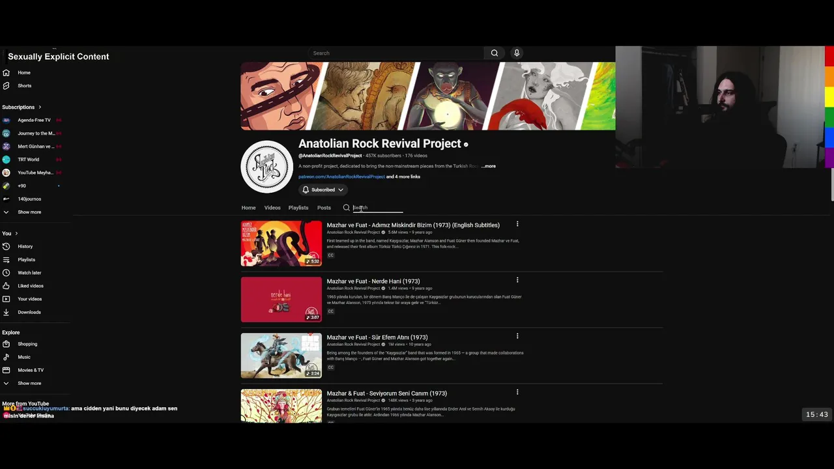Open options menu for Adımız Miskindir Bizim video
This screenshot has width=834, height=469.
coord(517,224)
